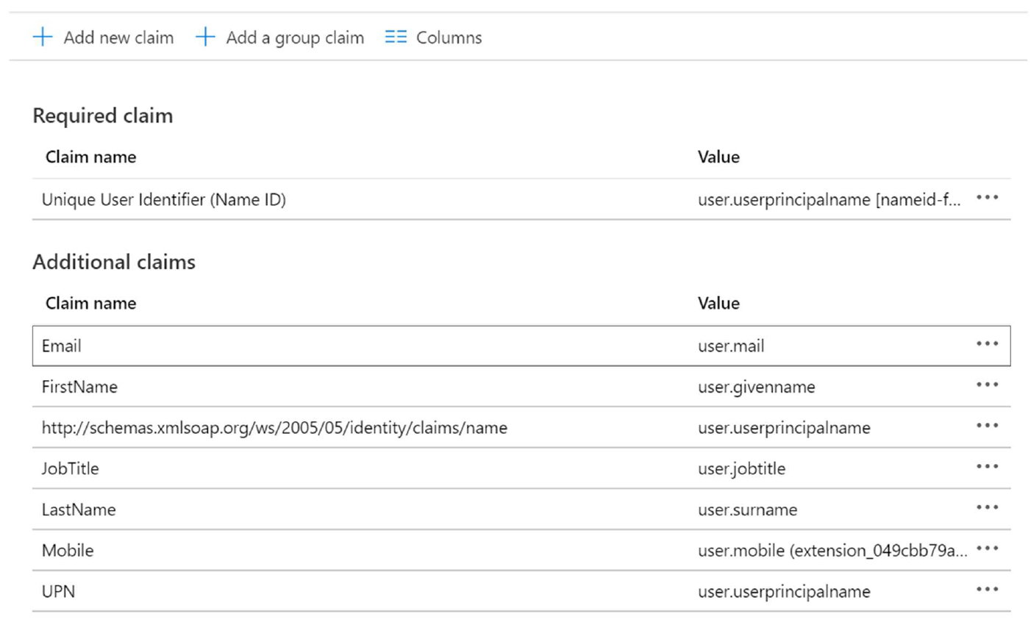
Task: Open ellipsis menu for the schemas.xmlsoap.org name claim
Action: pos(987,426)
